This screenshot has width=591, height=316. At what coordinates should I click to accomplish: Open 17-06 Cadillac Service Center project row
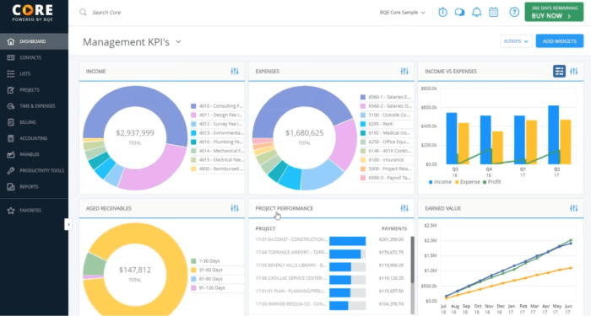click(331, 278)
